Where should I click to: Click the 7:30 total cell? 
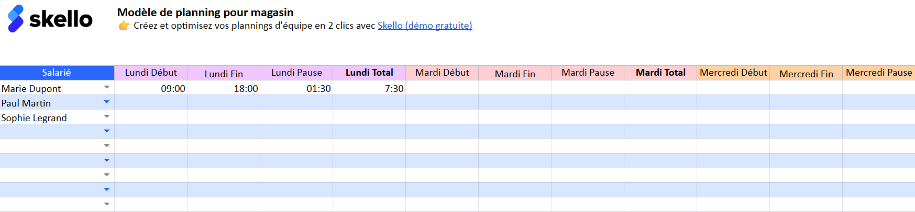[369, 88]
